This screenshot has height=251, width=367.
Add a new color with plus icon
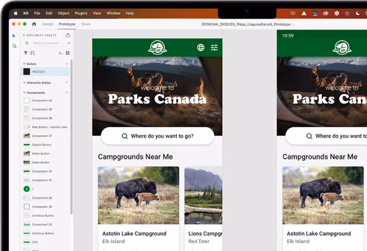pos(67,64)
